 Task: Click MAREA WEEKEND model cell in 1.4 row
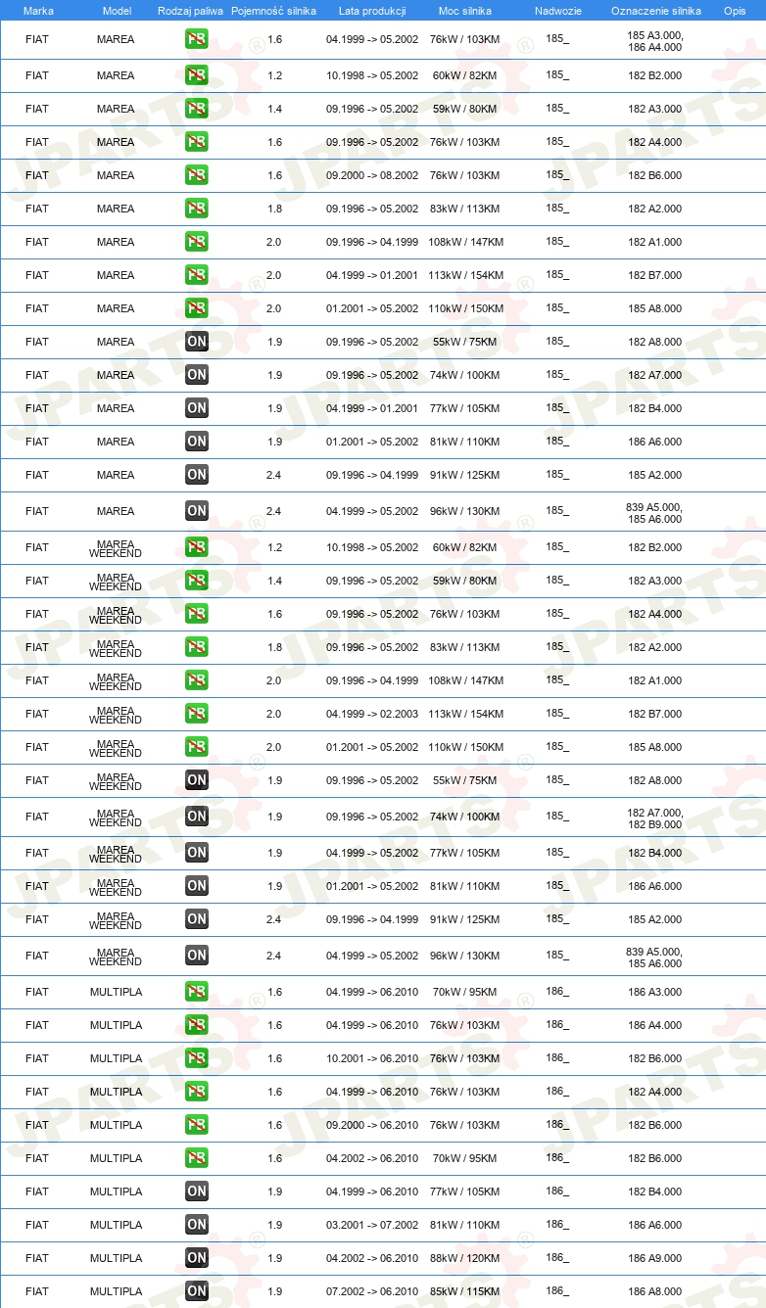[x=116, y=582]
